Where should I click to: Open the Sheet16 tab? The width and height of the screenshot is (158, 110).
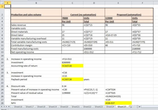click(18, 107)
